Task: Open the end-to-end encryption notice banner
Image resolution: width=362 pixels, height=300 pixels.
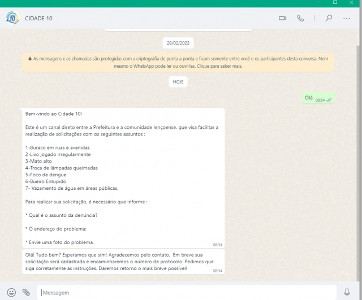Action: [x=178, y=62]
